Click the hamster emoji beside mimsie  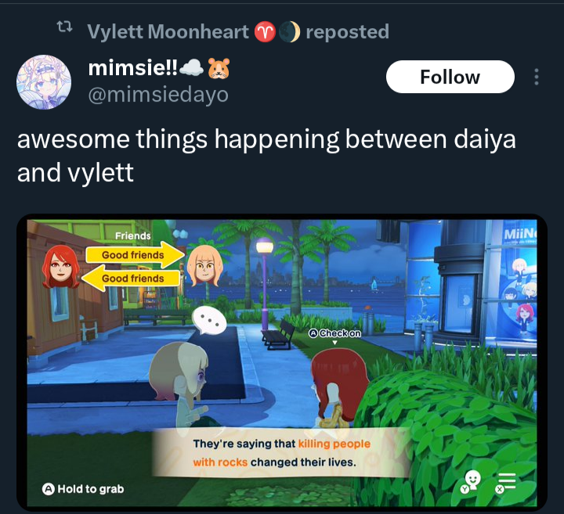(x=219, y=68)
